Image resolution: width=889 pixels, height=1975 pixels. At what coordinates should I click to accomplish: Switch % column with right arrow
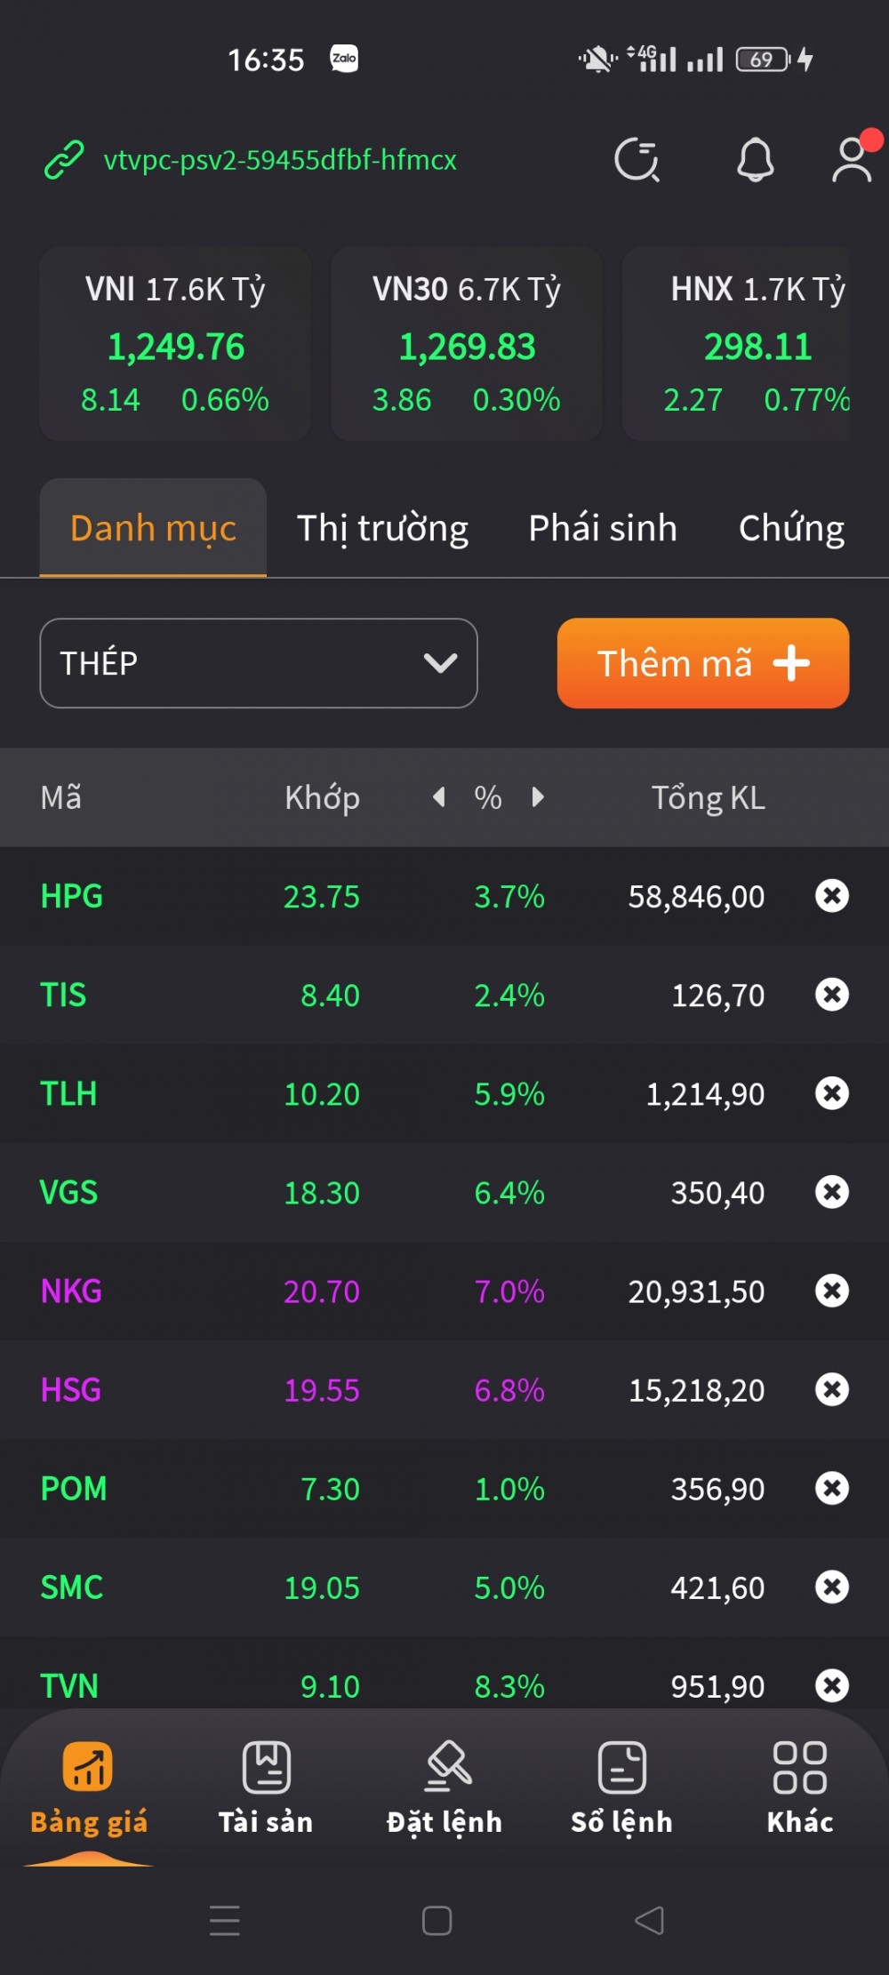pos(537,797)
